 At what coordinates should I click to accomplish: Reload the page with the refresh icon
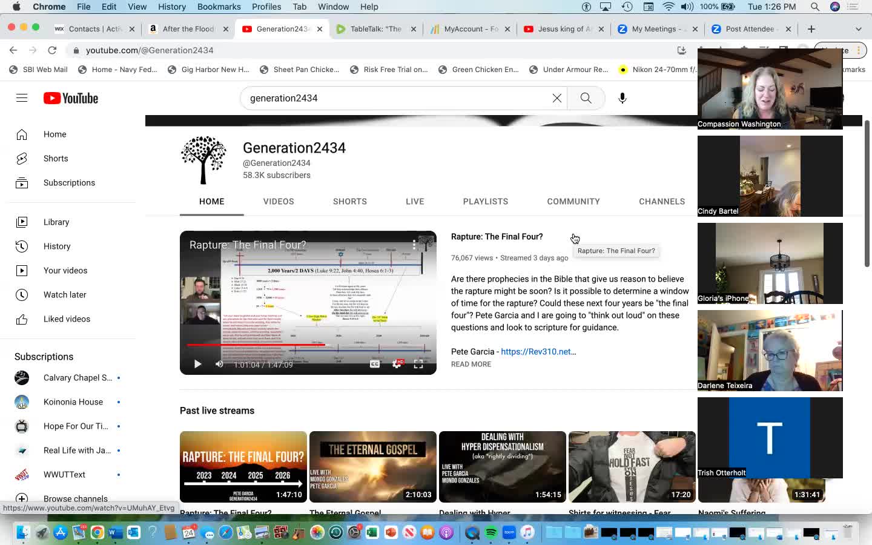click(52, 50)
